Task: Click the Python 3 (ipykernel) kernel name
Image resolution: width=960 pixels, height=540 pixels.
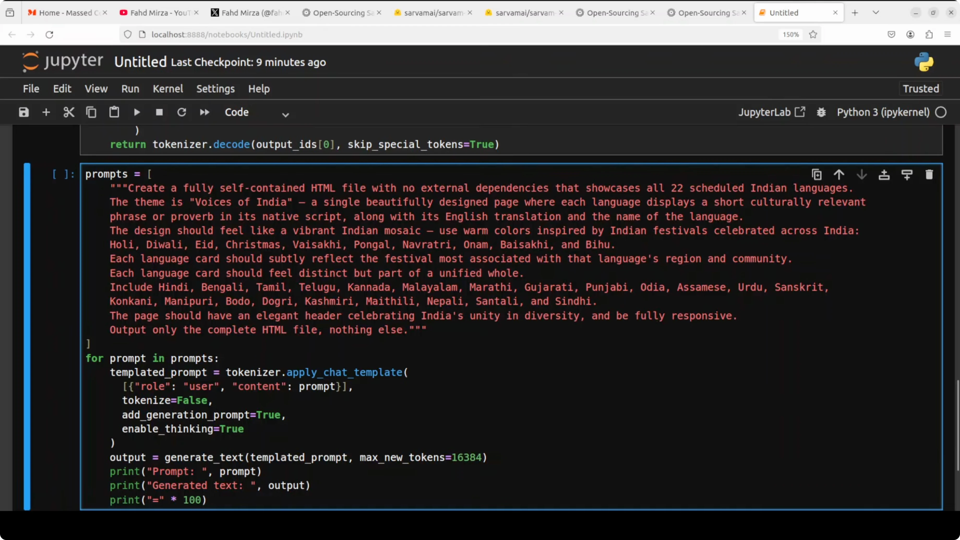Action: pos(883,112)
